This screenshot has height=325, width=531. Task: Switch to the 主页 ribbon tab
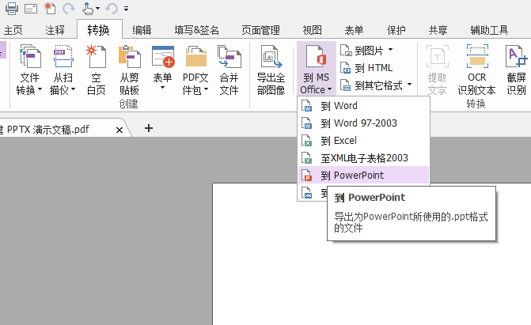point(13,31)
